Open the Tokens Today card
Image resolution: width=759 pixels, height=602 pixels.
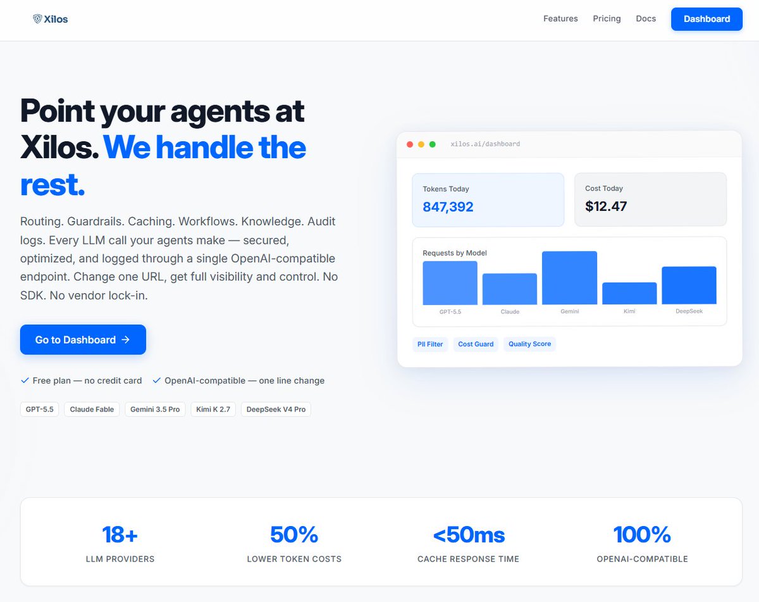(488, 200)
